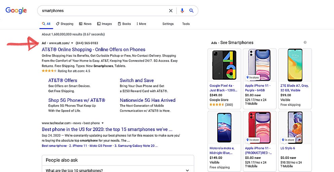Screen dimensions: 334x172
Task: Click the In store badge on LG Stylo 6
Action: tap(288, 140)
